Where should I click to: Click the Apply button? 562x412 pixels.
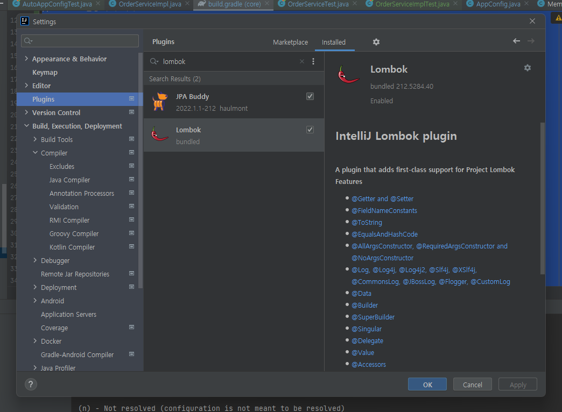click(517, 385)
